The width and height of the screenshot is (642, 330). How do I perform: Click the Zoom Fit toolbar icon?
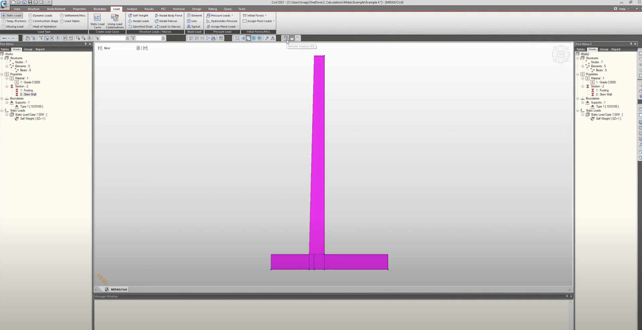(237, 38)
